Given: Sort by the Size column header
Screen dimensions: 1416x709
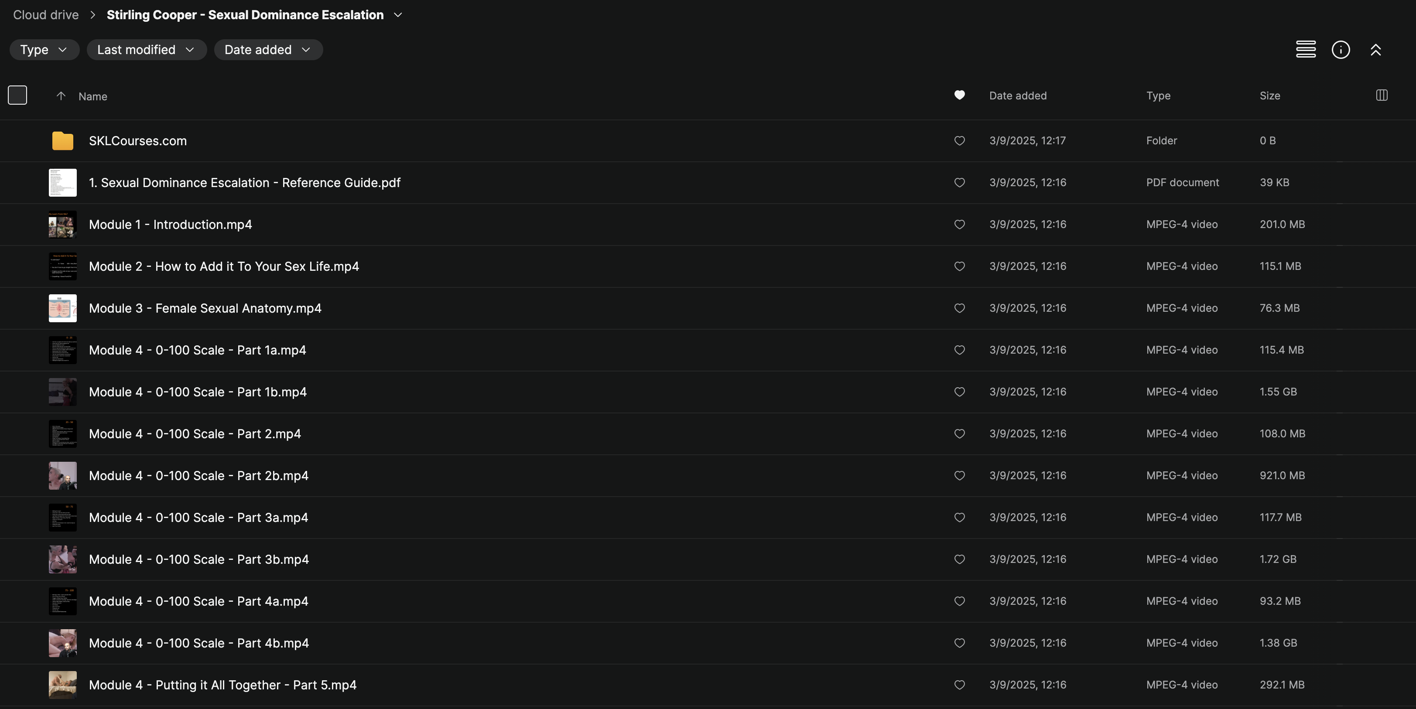Looking at the screenshot, I should coord(1270,95).
